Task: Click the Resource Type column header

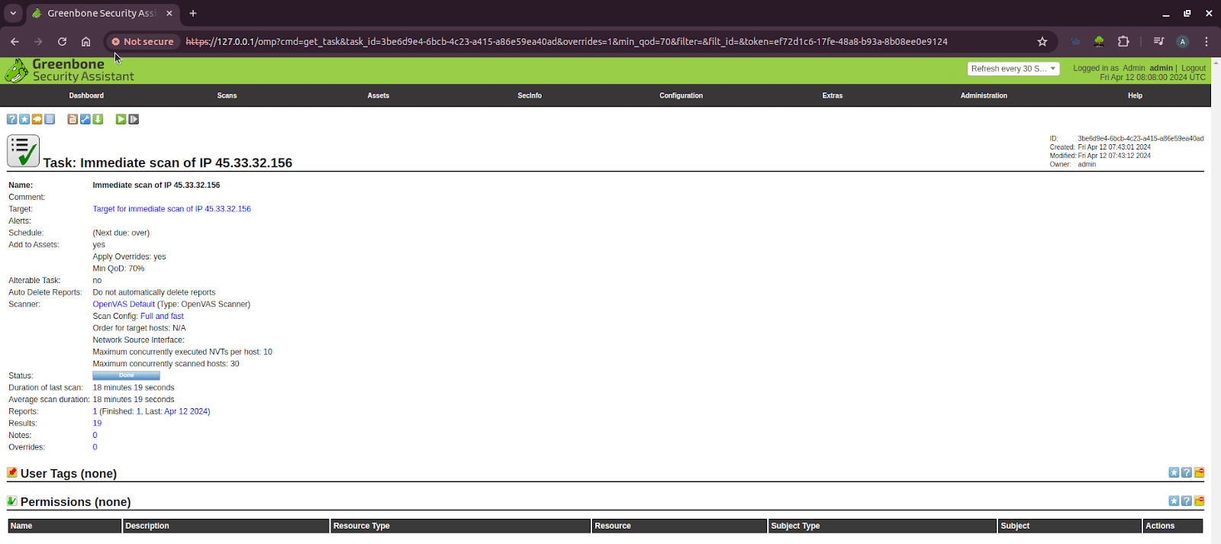Action: pyautogui.click(x=461, y=526)
